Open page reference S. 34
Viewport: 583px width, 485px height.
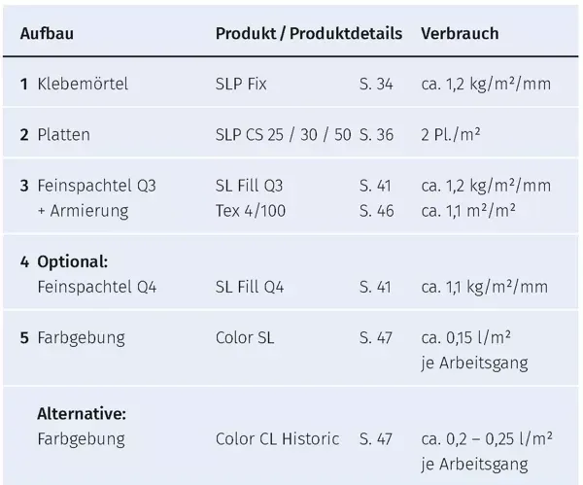click(x=376, y=84)
